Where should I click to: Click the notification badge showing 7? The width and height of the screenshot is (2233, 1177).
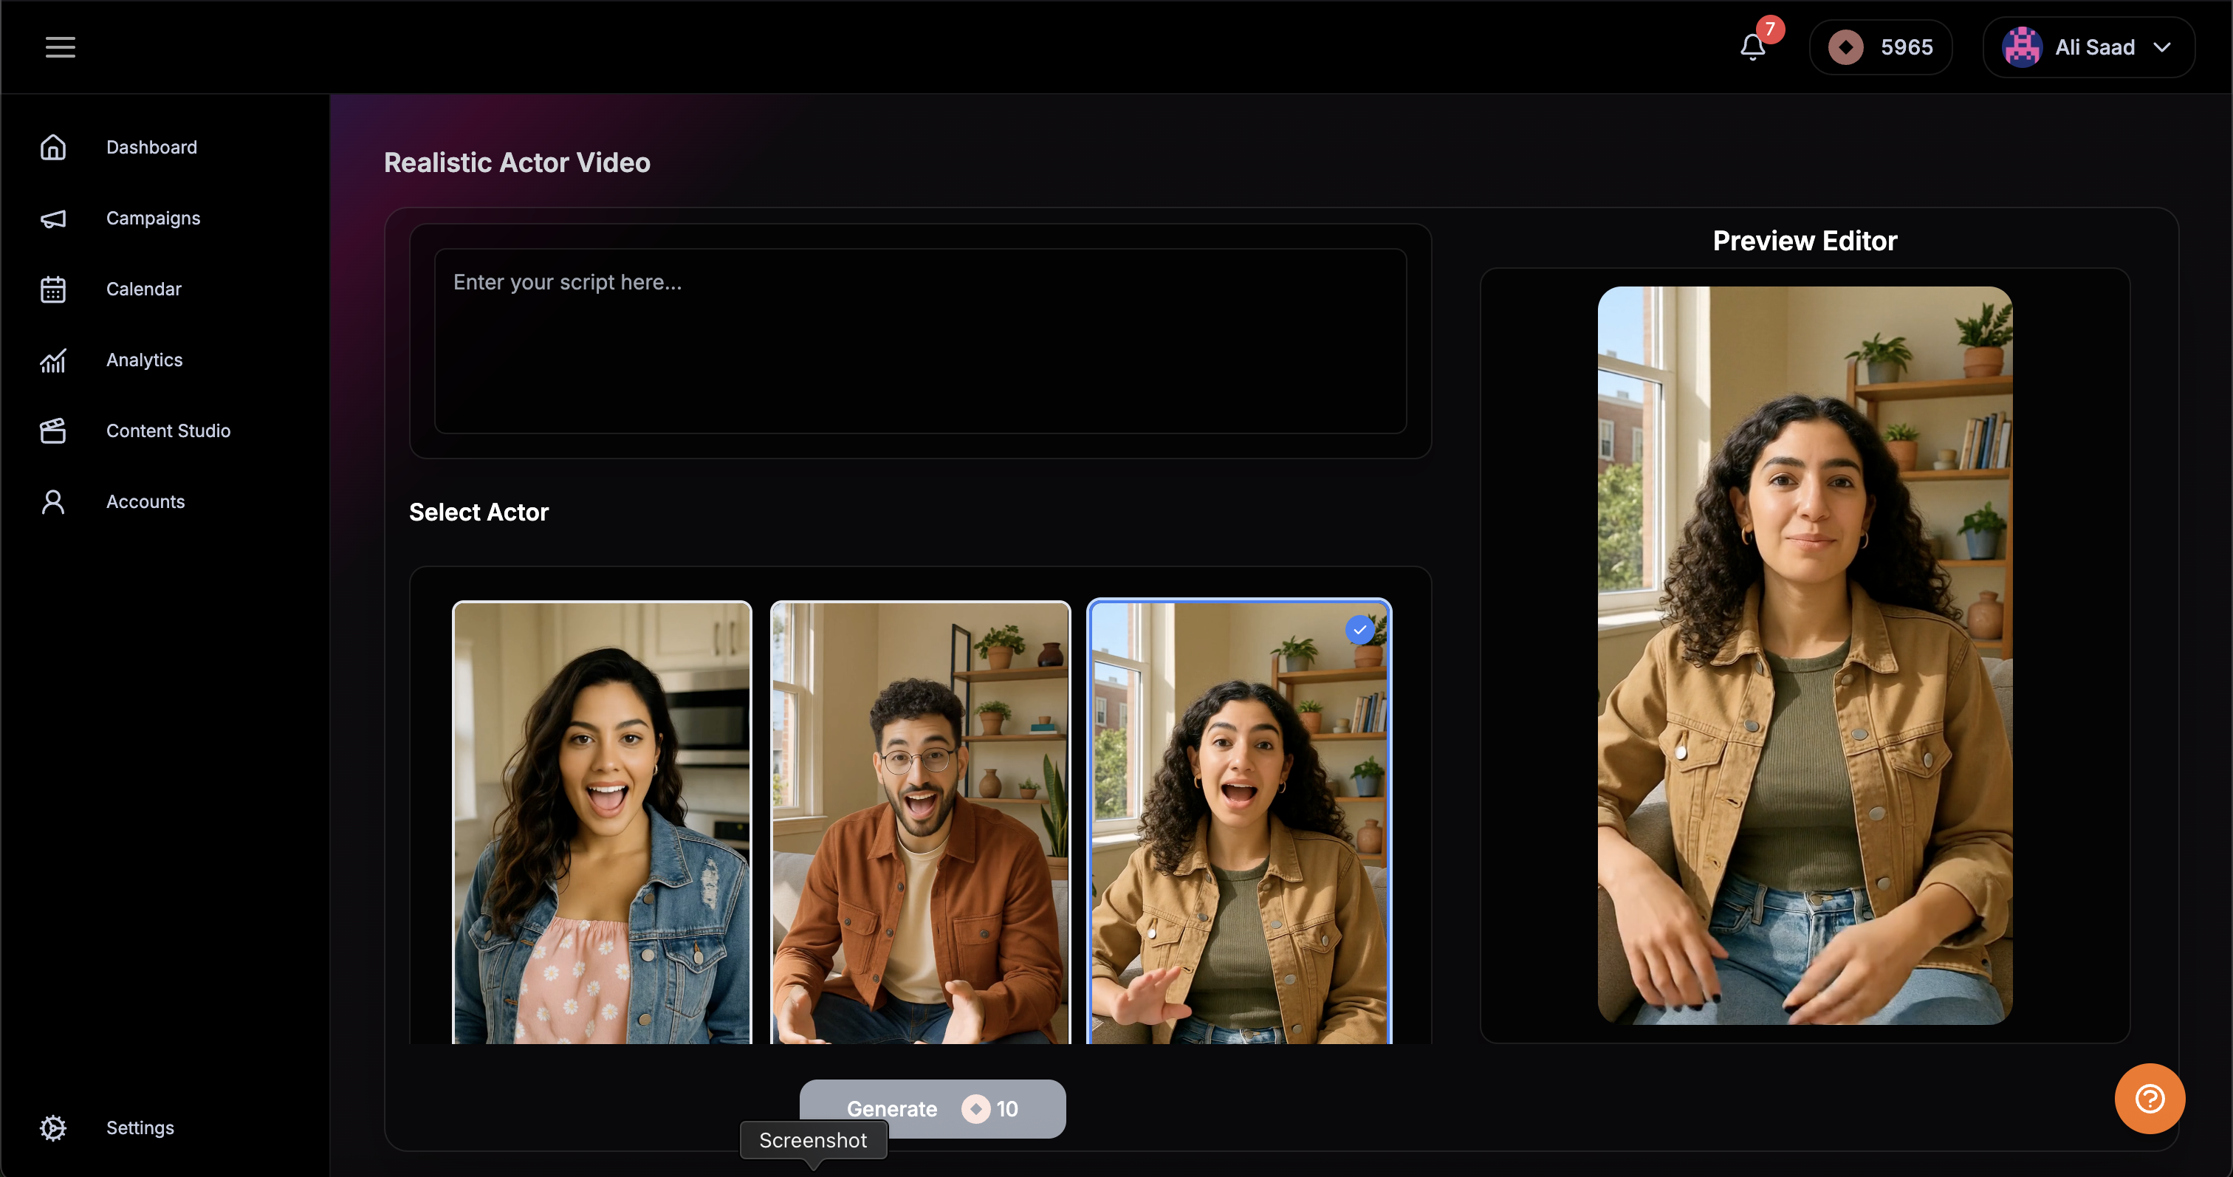pyautogui.click(x=1770, y=30)
